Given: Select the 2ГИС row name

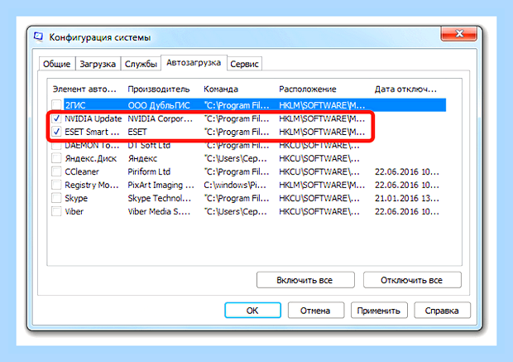Looking at the screenshot, I should tap(75, 105).
